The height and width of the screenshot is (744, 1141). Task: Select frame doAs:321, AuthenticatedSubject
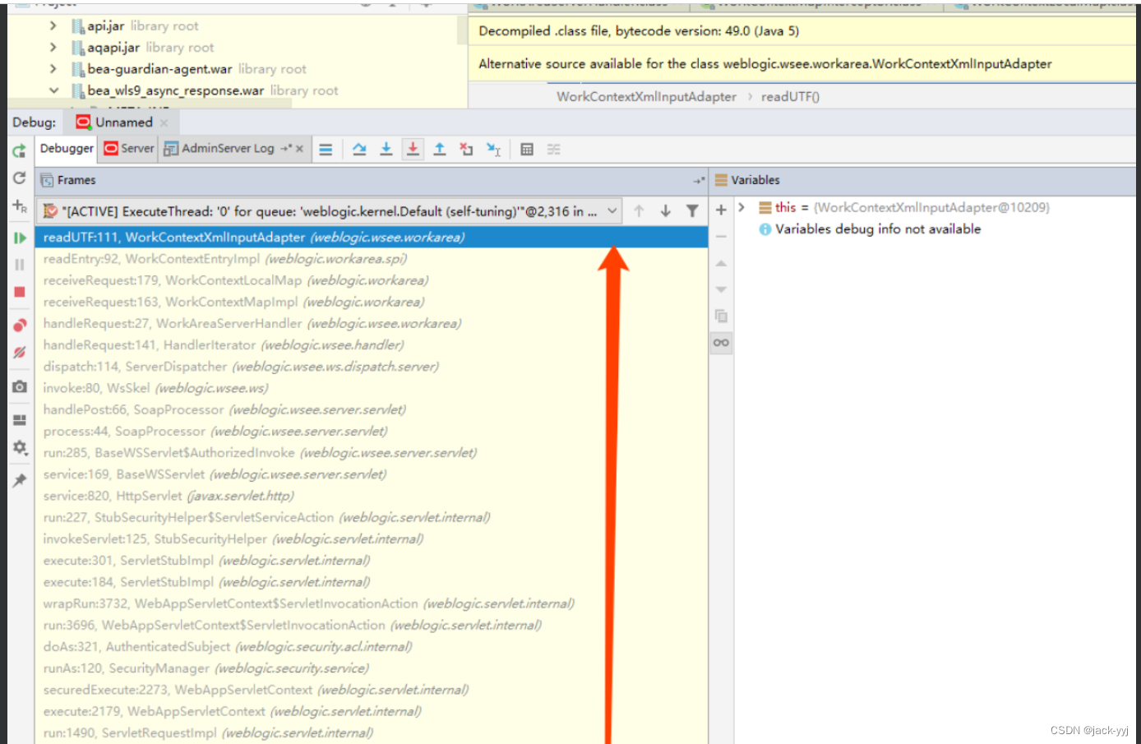[372, 647]
